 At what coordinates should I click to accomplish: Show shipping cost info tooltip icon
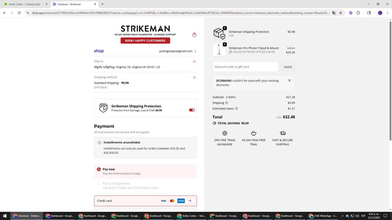227,103
